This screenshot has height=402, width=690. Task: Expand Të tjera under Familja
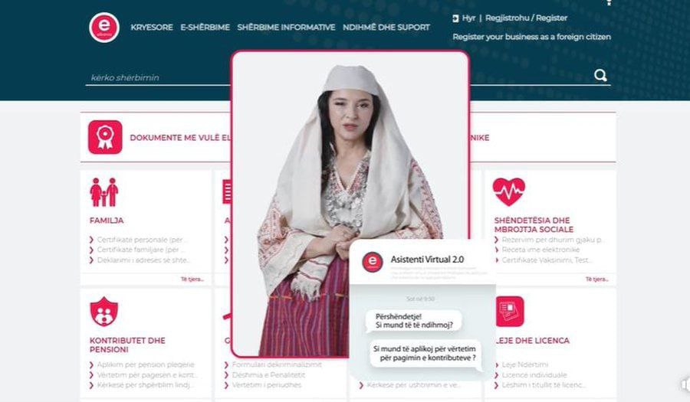click(x=192, y=279)
